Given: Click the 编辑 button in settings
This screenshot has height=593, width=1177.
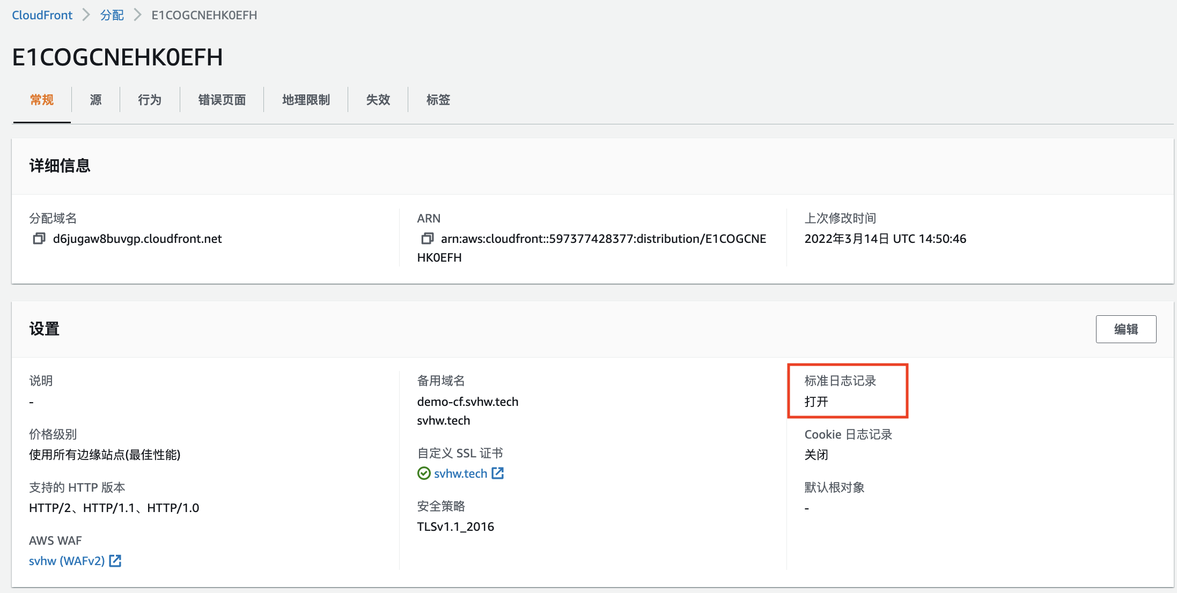Looking at the screenshot, I should pyautogui.click(x=1125, y=329).
